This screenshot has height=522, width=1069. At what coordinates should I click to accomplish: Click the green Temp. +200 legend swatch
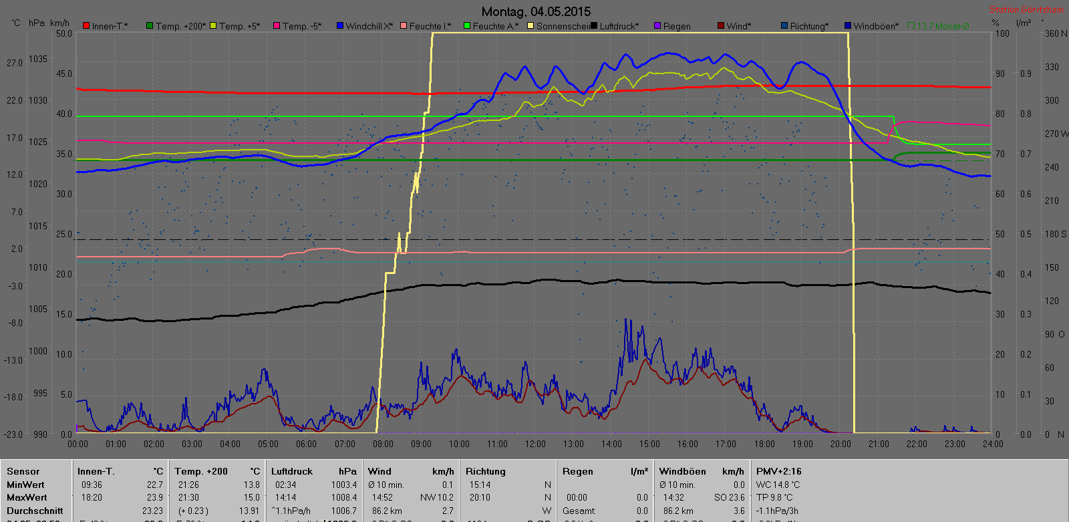tap(150, 26)
